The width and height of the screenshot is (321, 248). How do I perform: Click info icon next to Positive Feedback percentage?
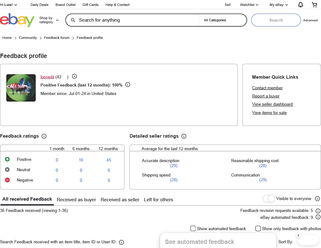click(128, 85)
